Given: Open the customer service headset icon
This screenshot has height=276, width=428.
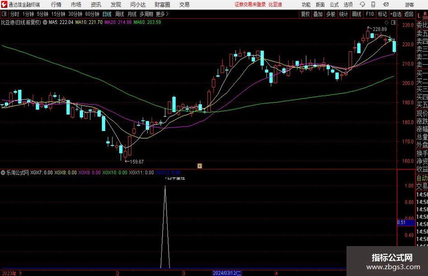Looking at the screenshot, I should click(362, 5).
